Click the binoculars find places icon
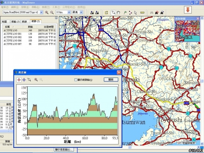The width and height of the screenshot is (204, 153). (x=152, y=13)
